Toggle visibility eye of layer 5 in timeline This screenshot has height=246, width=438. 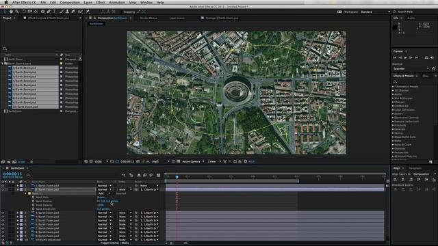coord(3,221)
